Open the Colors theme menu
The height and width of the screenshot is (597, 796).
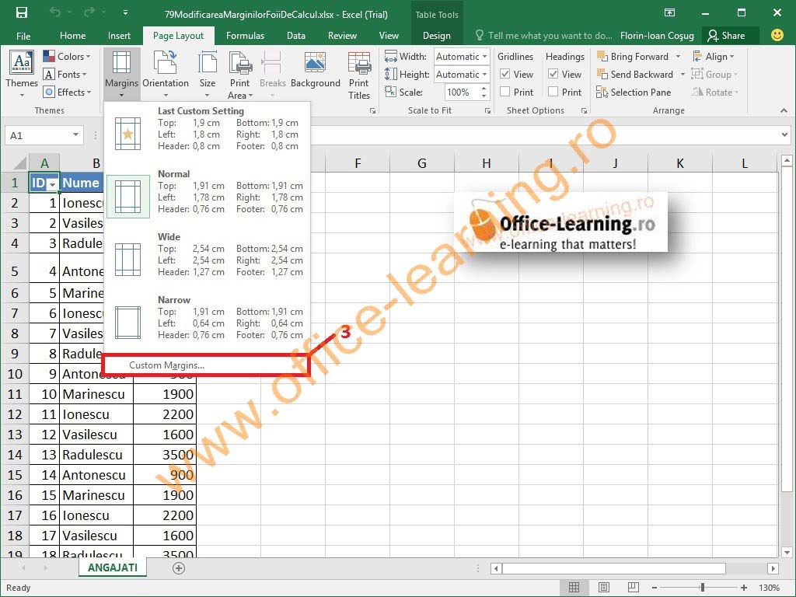click(x=67, y=56)
